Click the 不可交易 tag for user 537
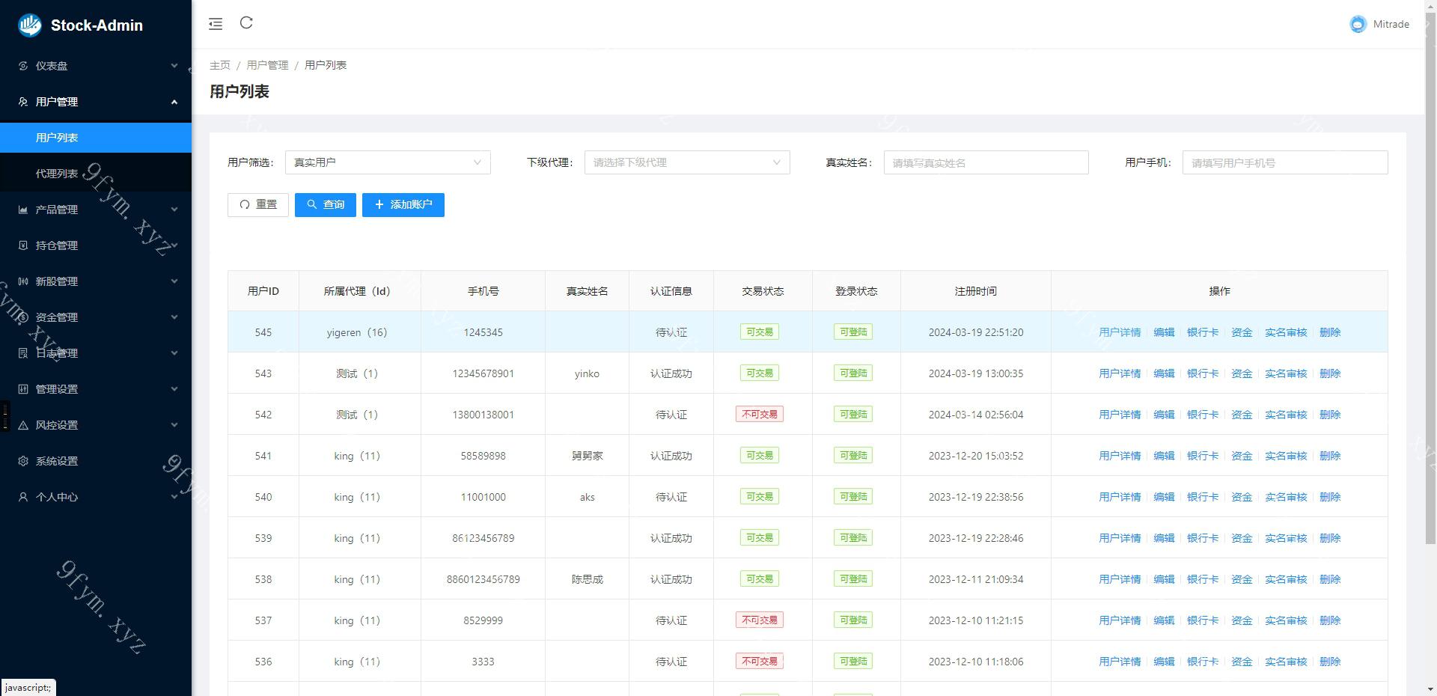 point(759,620)
